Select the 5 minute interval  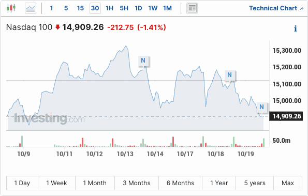66,8
